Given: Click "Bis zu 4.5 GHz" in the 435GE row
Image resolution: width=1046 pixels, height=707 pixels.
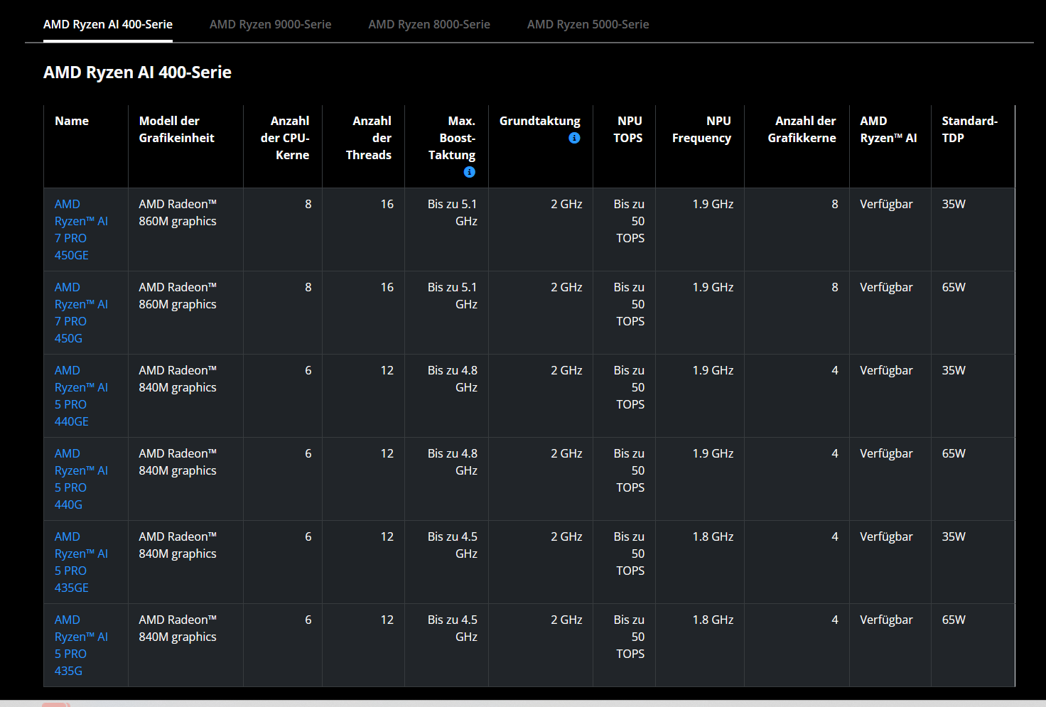Looking at the screenshot, I should coord(453,545).
